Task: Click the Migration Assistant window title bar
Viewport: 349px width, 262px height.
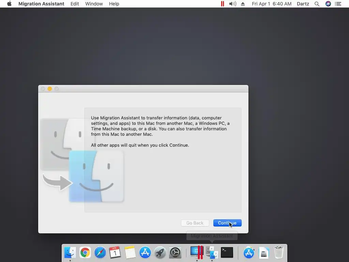Action: point(143,89)
